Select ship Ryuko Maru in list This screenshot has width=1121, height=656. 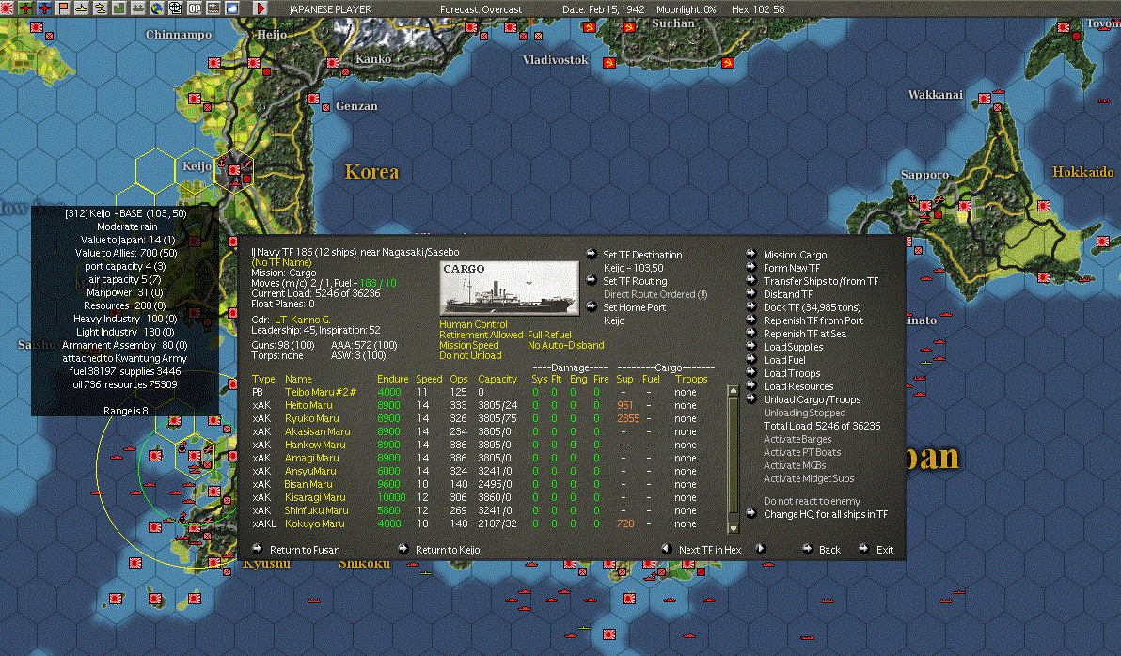[311, 418]
